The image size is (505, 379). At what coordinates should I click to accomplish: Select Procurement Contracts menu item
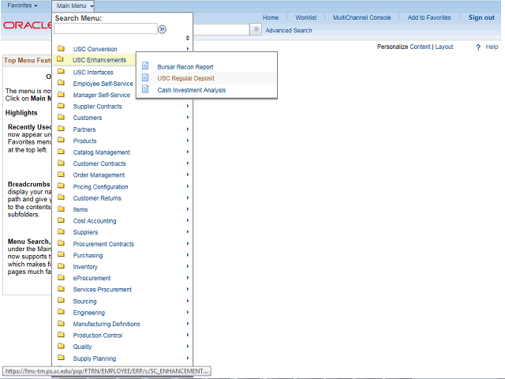click(103, 244)
